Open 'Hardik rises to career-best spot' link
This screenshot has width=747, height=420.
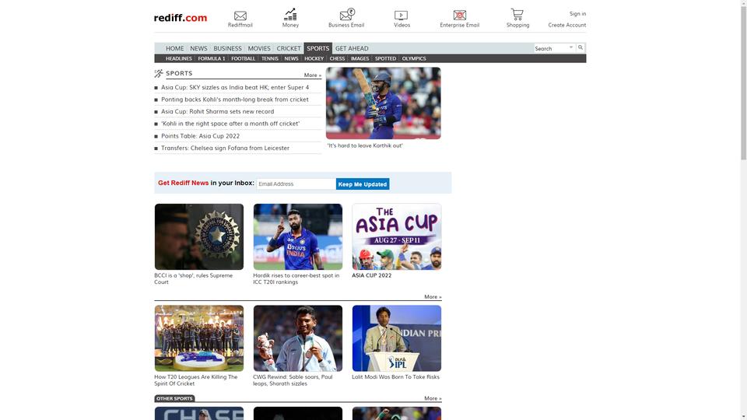click(296, 278)
